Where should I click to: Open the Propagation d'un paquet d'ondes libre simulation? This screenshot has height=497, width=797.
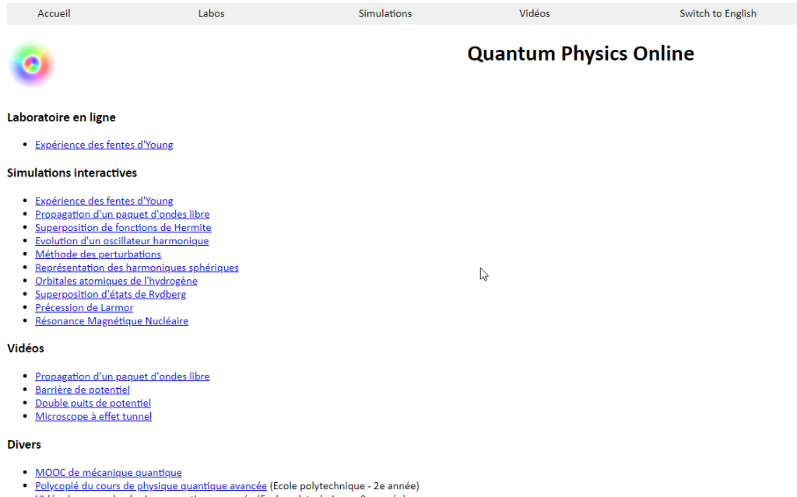[122, 214]
